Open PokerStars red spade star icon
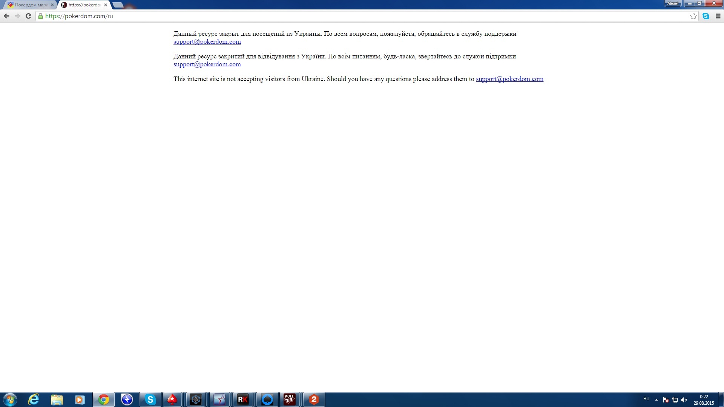 (x=172, y=399)
